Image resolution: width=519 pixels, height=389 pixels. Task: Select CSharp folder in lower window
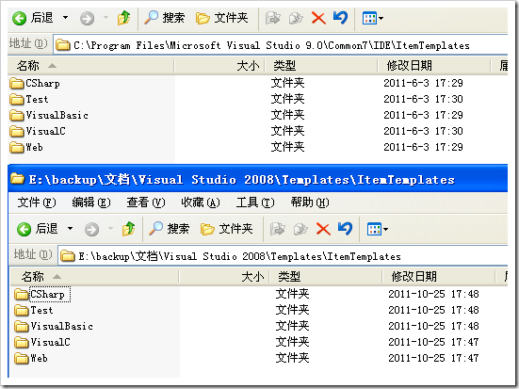(42, 294)
